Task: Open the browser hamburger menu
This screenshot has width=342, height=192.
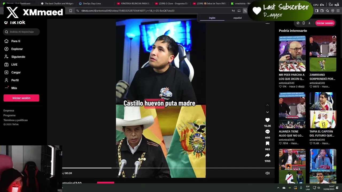Action: tap(338, 11)
